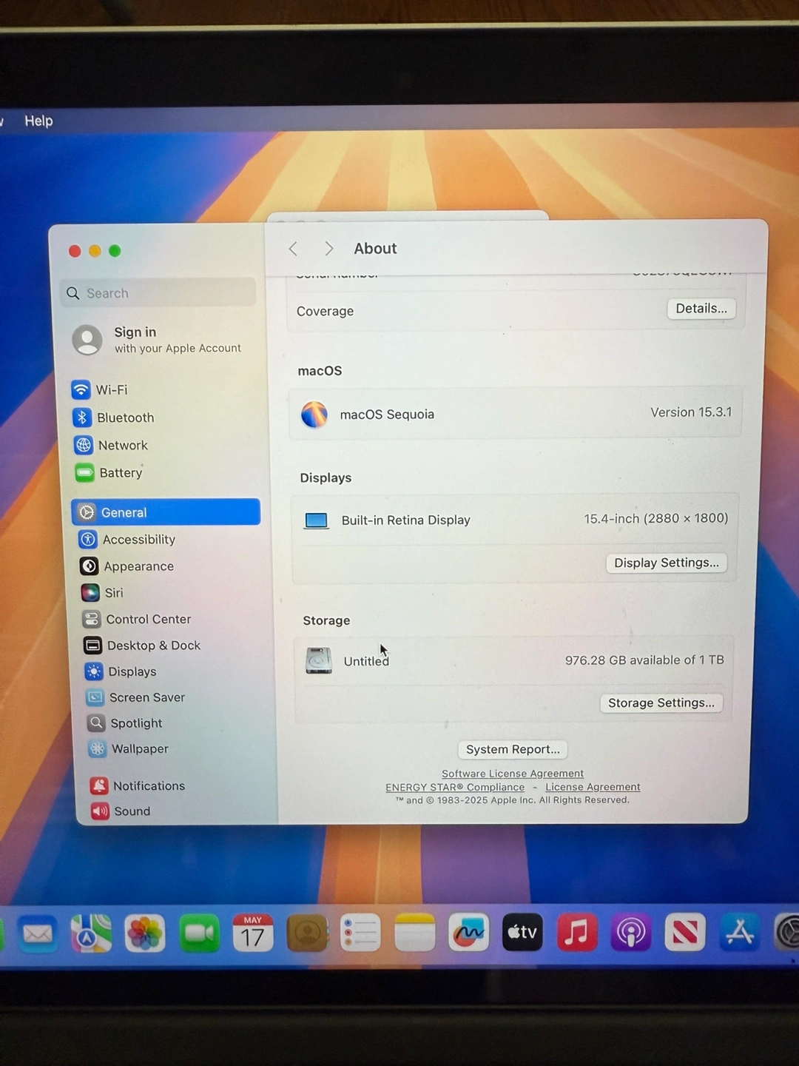Click the 'Untitled' storage volume name
Viewport: 799px width, 1066px height.
point(366,661)
